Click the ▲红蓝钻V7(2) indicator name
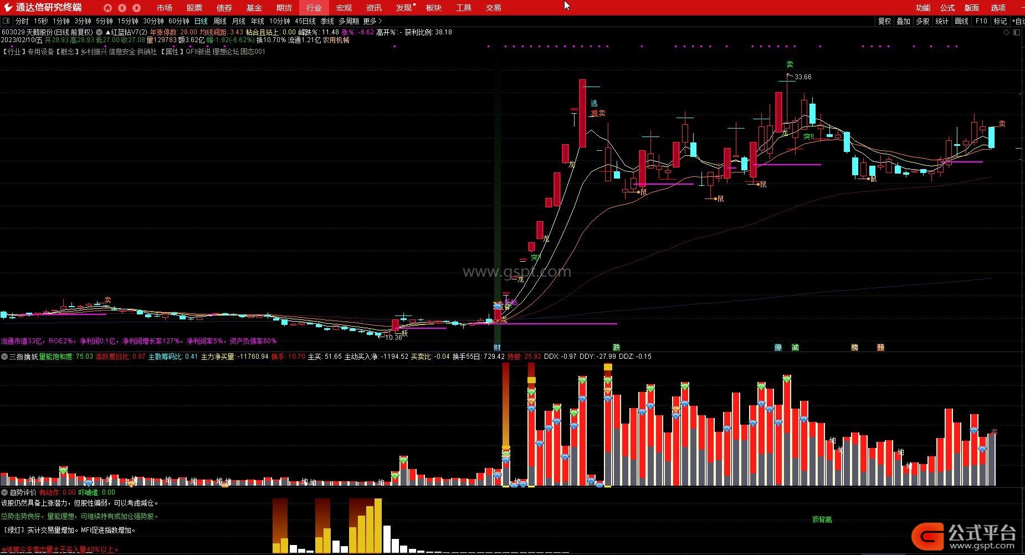 tap(126, 32)
